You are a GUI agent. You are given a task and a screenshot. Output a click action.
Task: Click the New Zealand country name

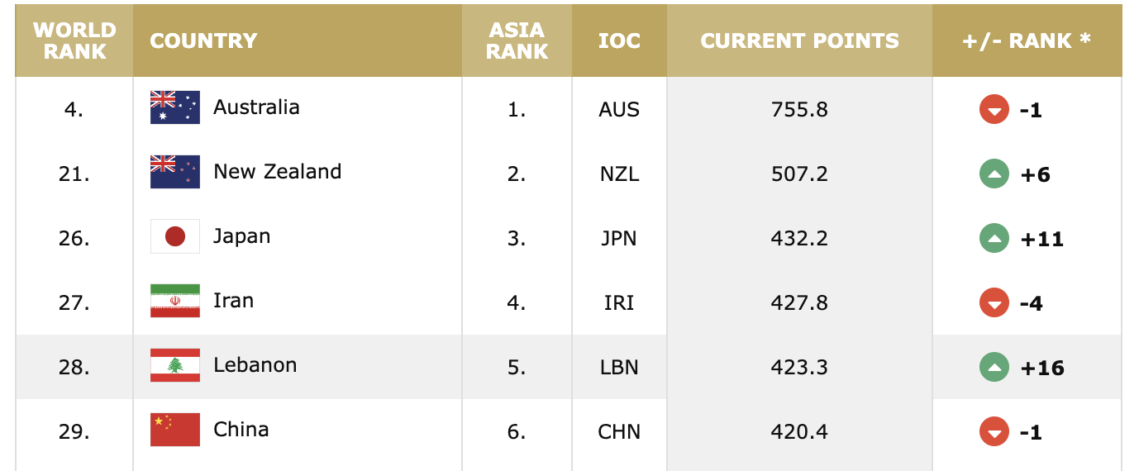(277, 172)
